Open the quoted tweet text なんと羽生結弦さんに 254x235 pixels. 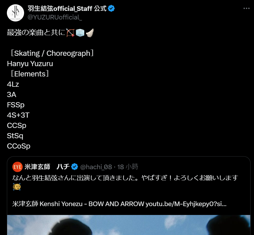[x=125, y=178]
